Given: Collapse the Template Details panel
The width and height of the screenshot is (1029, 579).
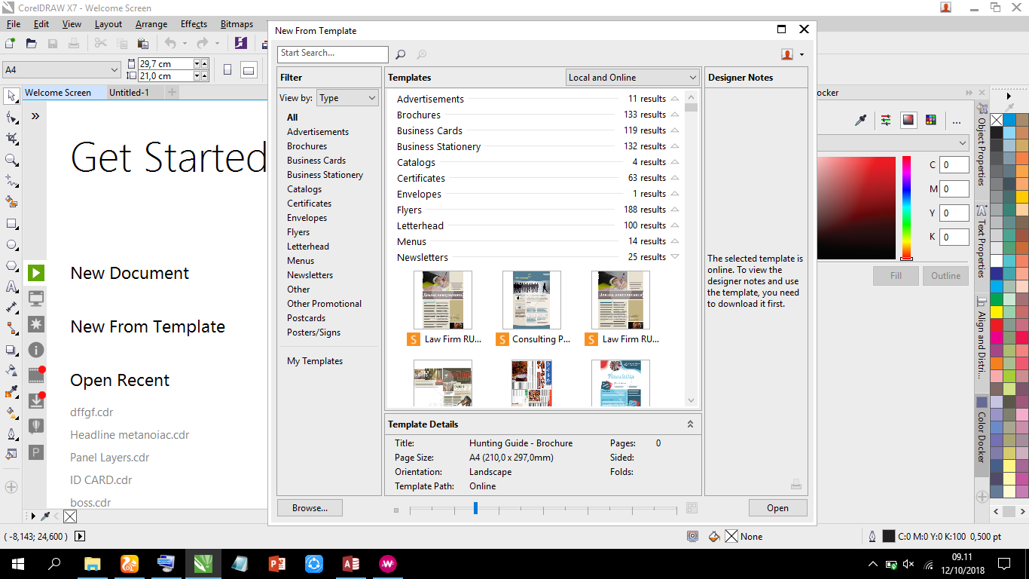Looking at the screenshot, I should point(690,424).
